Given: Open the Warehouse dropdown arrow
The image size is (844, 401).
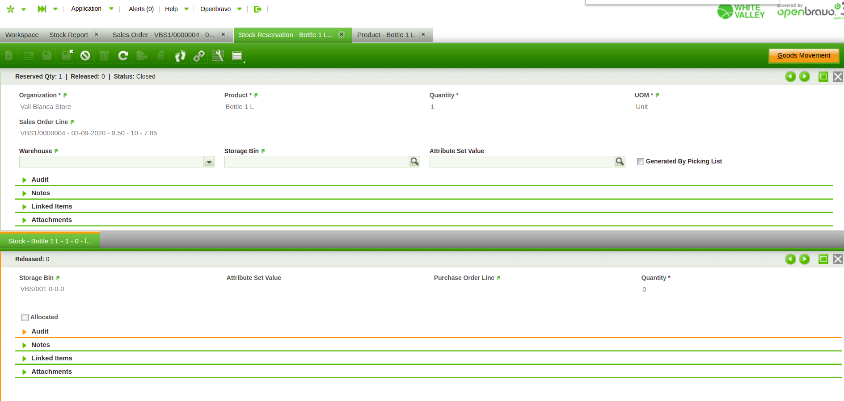Looking at the screenshot, I should tap(209, 162).
